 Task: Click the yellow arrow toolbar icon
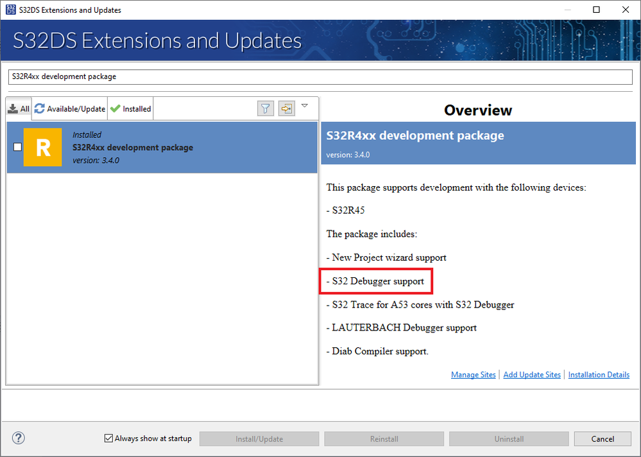(x=286, y=108)
